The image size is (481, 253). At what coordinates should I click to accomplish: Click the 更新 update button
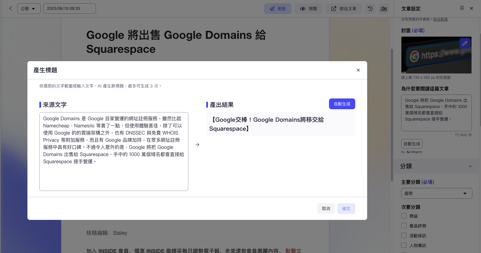pyautogui.click(x=277, y=9)
